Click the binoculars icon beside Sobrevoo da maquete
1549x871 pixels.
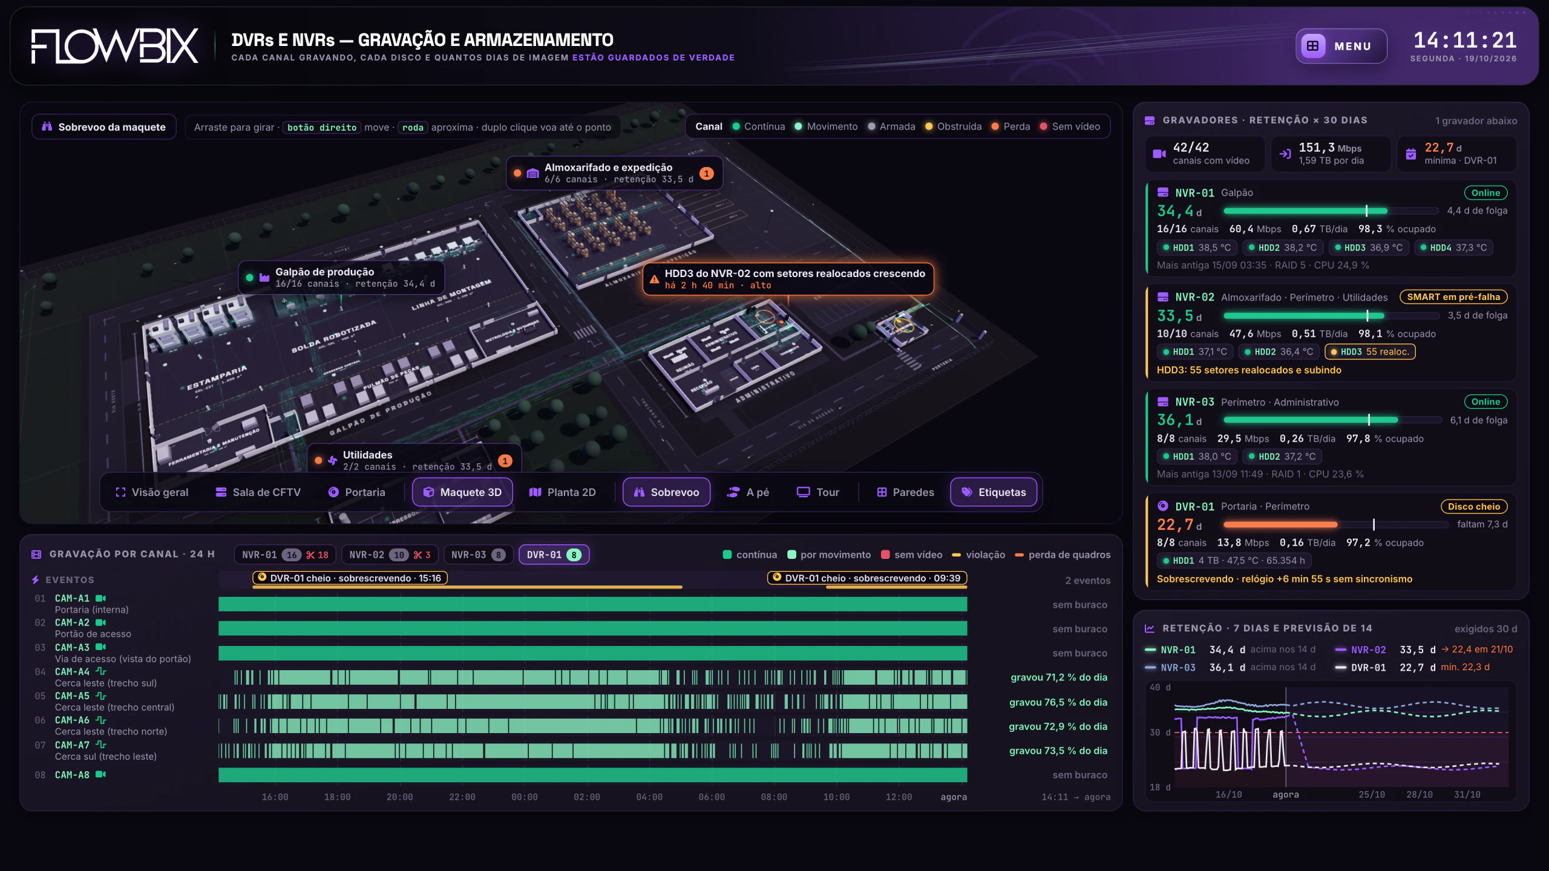[x=47, y=127]
